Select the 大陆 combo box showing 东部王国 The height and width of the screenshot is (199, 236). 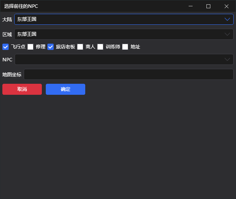[x=124, y=19]
